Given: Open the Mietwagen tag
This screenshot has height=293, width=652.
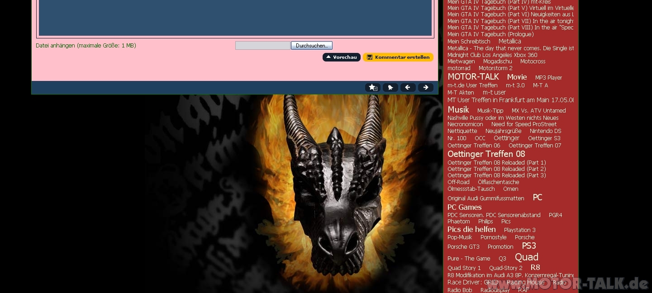Looking at the screenshot, I should tap(461, 61).
